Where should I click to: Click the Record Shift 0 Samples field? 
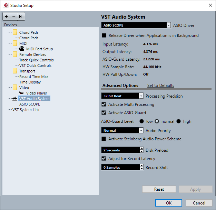pyautogui.click(x=120, y=167)
